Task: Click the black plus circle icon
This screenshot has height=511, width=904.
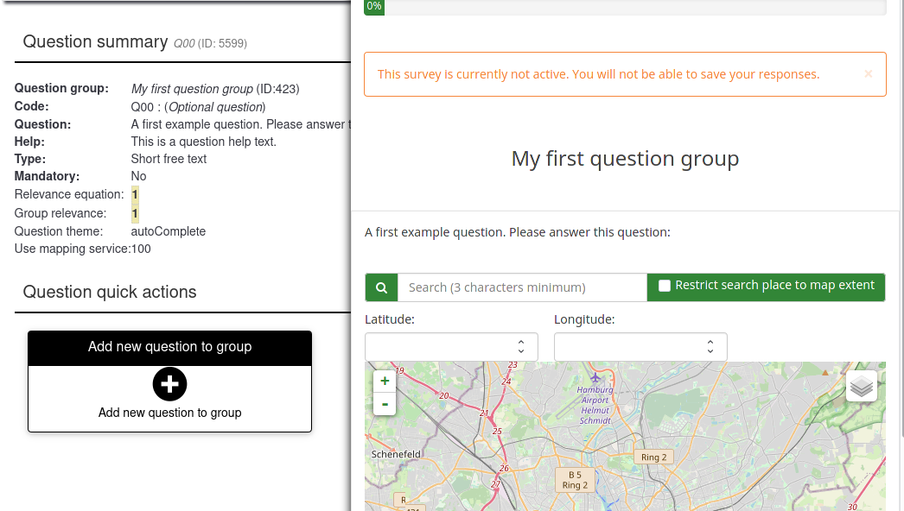Action: point(169,384)
